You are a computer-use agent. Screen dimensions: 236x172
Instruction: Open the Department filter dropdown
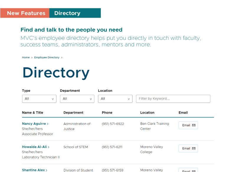tap(77, 99)
